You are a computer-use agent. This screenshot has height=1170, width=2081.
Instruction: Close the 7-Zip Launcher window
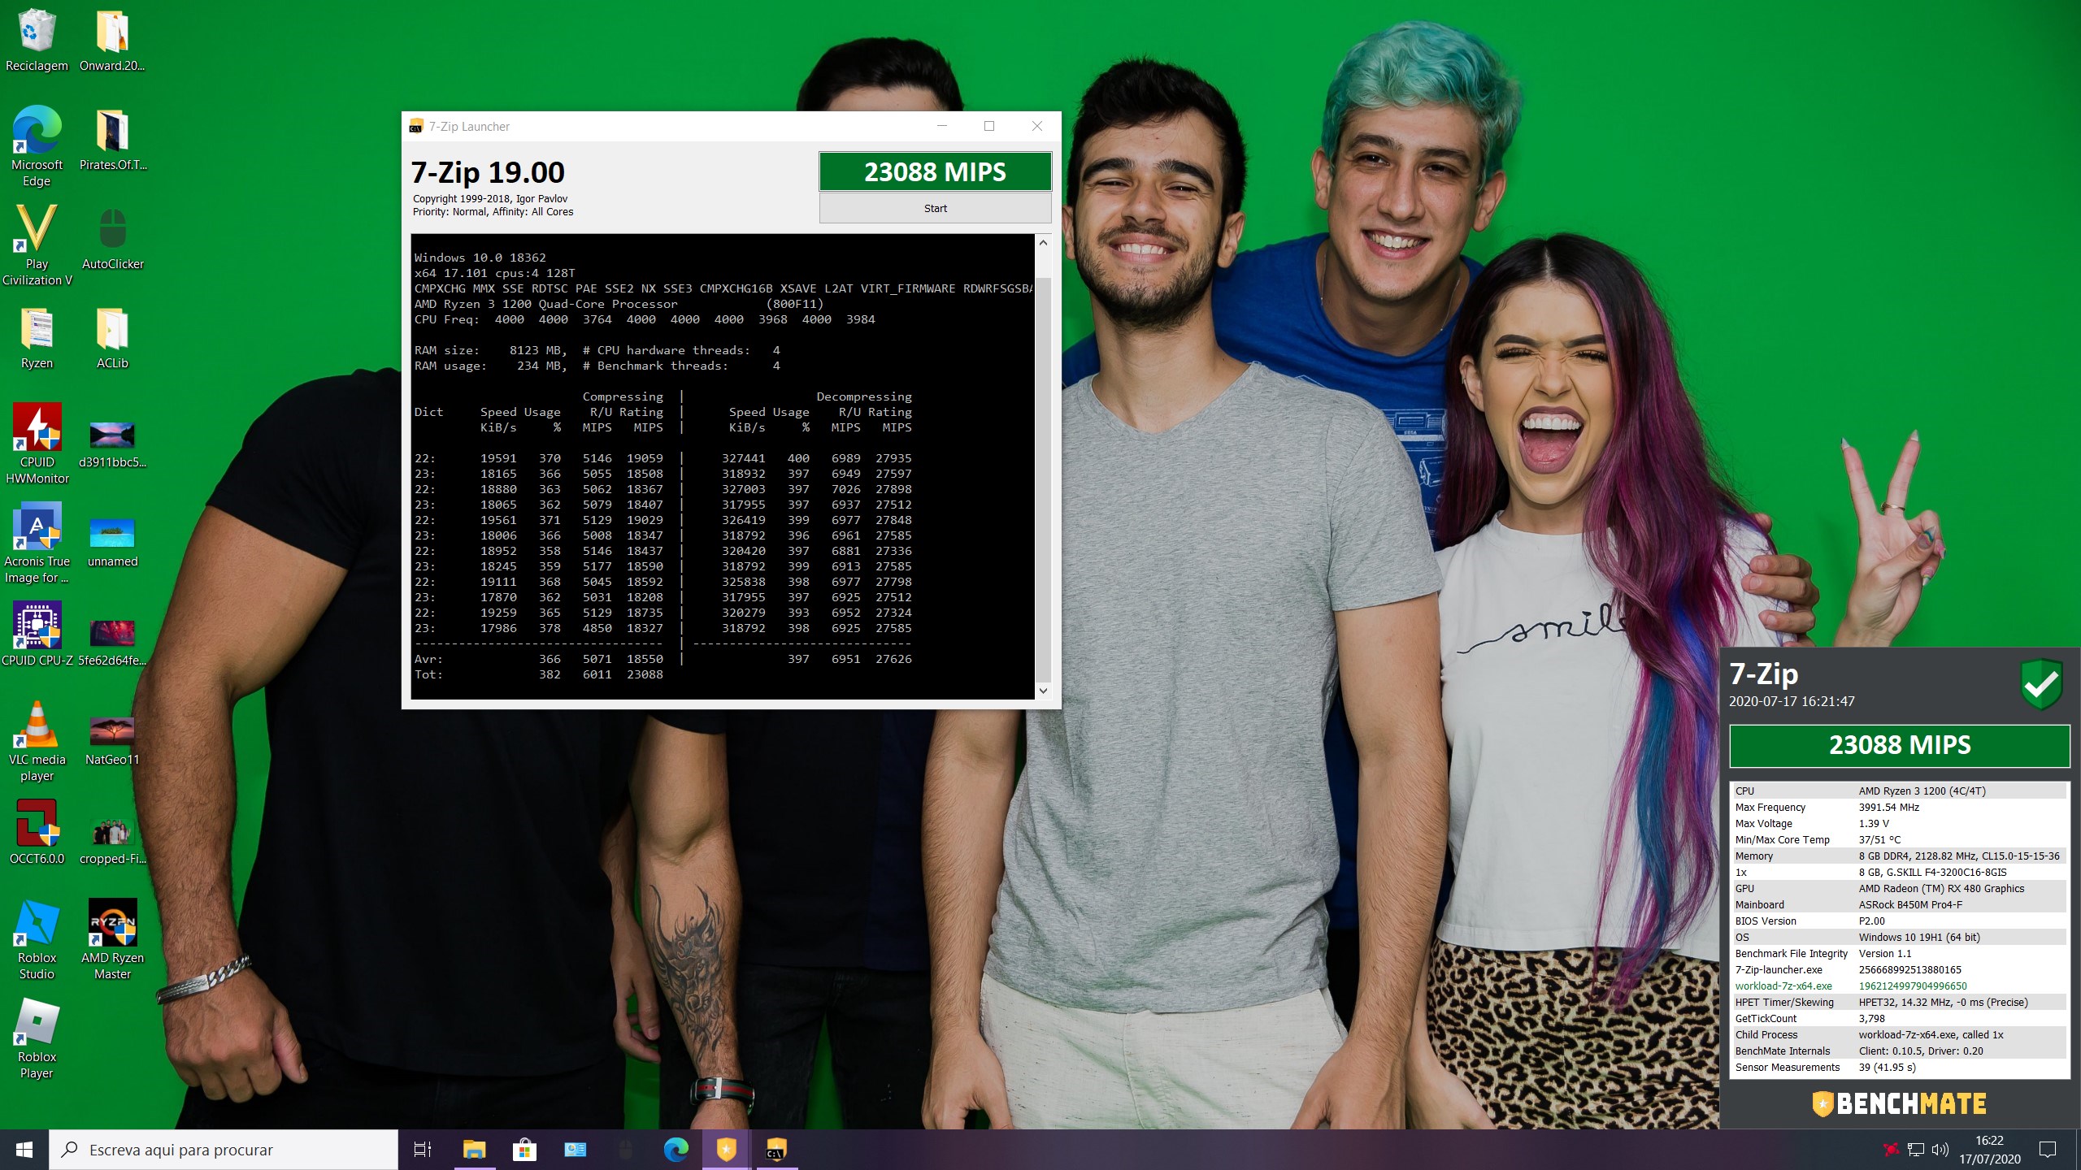(x=1037, y=126)
